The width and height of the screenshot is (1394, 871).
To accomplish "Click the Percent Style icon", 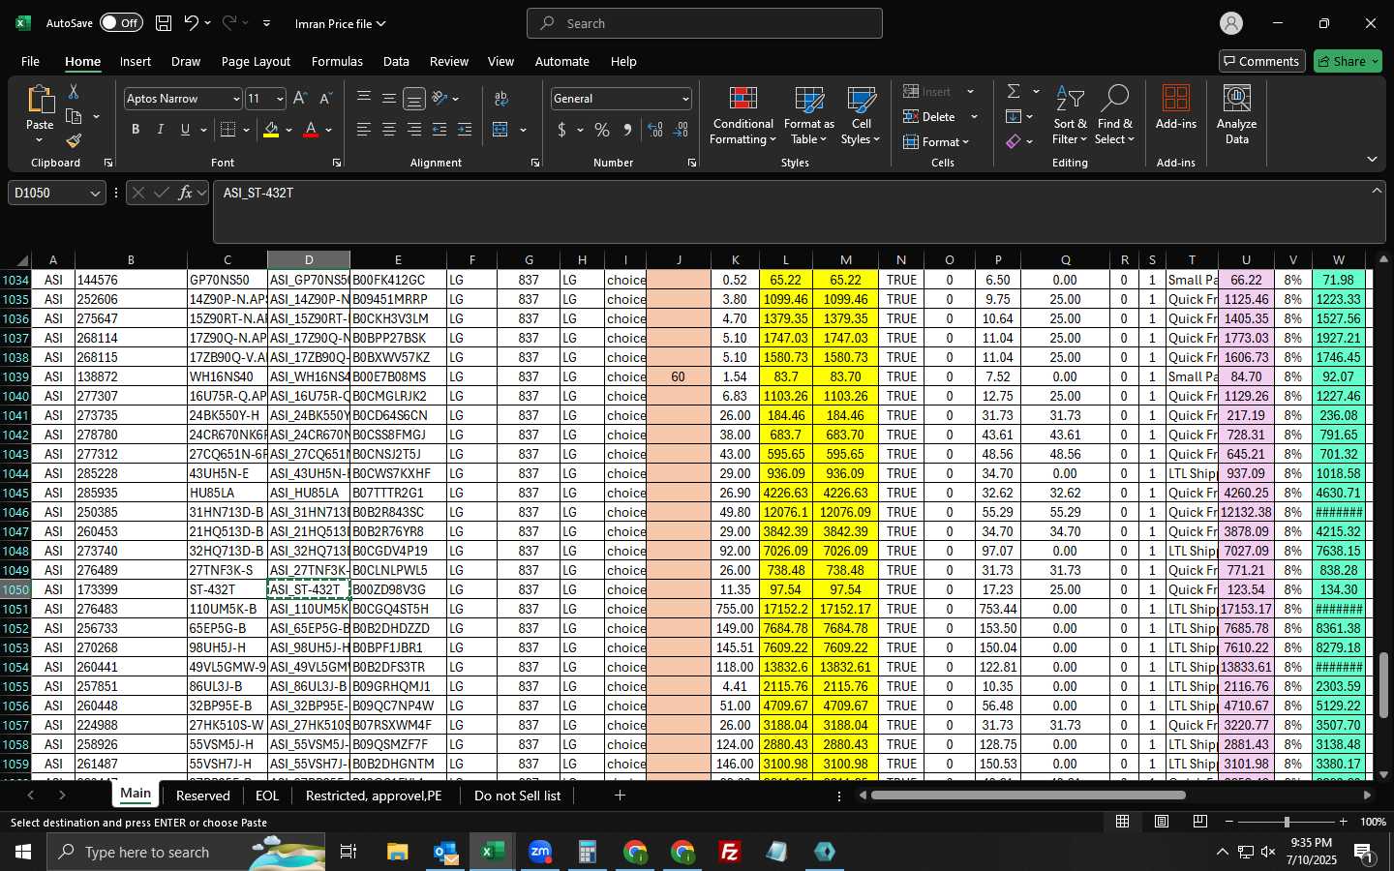I will click(602, 130).
